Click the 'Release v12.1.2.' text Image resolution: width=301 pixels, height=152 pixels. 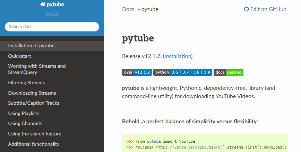[142, 56]
